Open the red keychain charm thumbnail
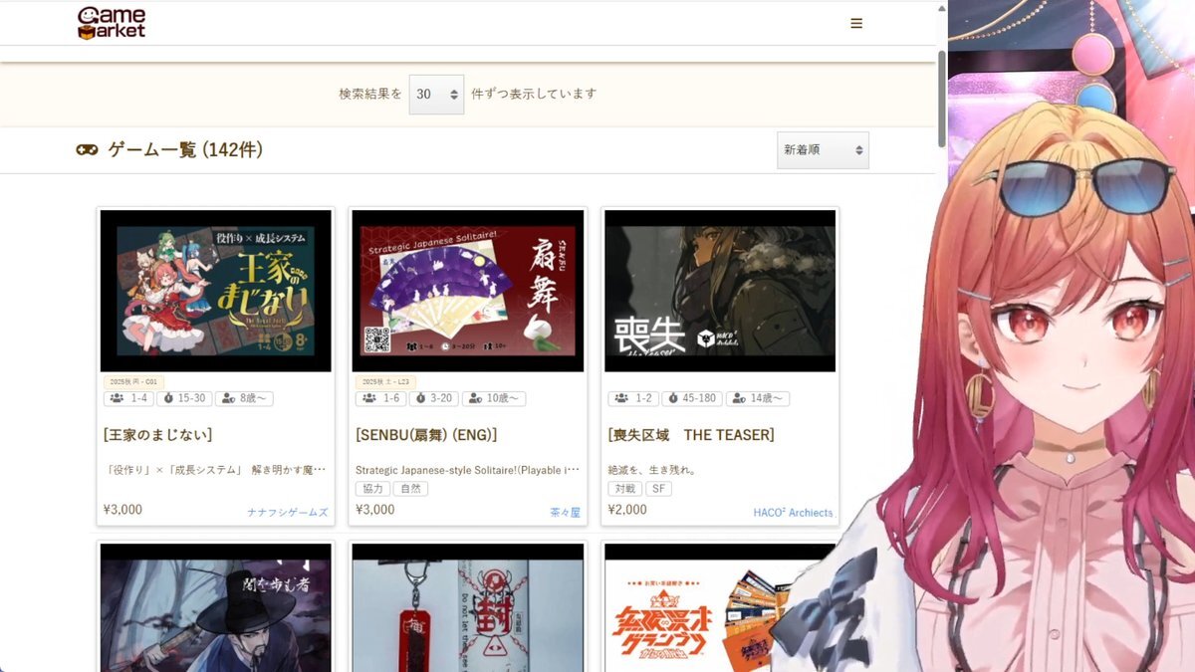The height and width of the screenshot is (672, 1195). click(468, 607)
